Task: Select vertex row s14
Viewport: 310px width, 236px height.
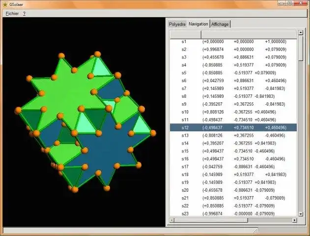Action: [x=233, y=143]
